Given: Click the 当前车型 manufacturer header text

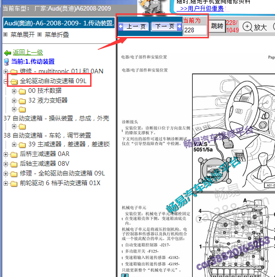Looking at the screenshot, I should (x=57, y=8).
